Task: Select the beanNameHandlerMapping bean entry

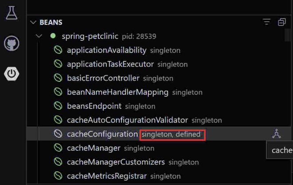Action: [x=117, y=92]
